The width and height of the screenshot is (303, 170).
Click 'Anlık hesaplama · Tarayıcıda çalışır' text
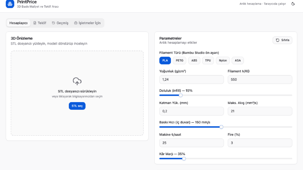262,4
